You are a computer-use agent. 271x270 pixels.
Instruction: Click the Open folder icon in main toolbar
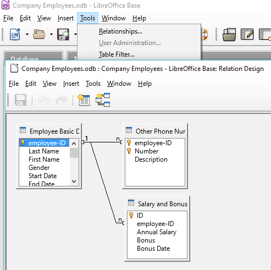(39, 34)
